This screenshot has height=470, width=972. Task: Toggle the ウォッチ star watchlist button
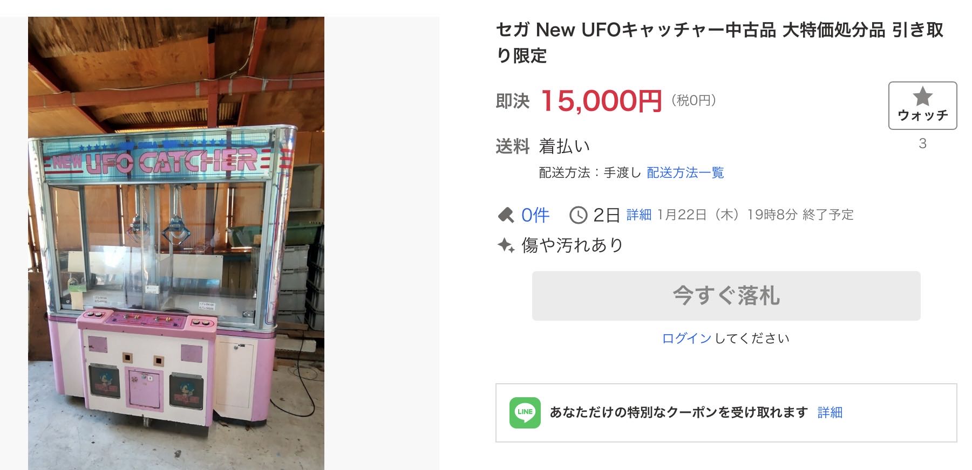[x=922, y=105]
